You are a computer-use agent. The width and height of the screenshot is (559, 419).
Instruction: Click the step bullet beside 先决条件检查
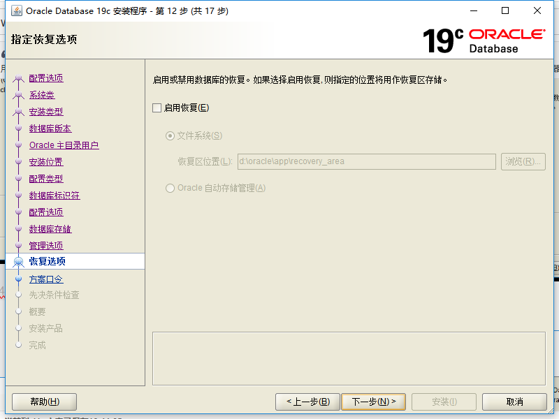point(19,295)
